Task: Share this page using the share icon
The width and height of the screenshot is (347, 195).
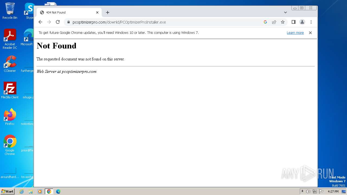Action: tap(274, 22)
